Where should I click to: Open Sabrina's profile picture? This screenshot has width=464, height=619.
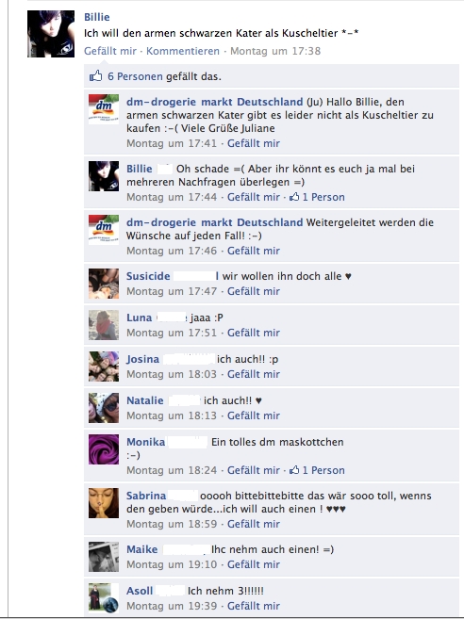click(104, 503)
